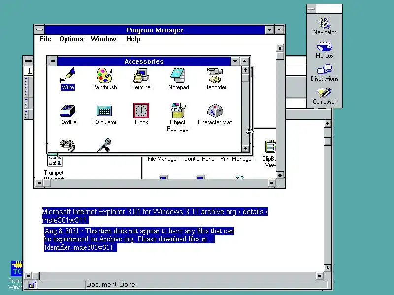Click Program Manager horizontal scrollbar thumb

pos(47,183)
